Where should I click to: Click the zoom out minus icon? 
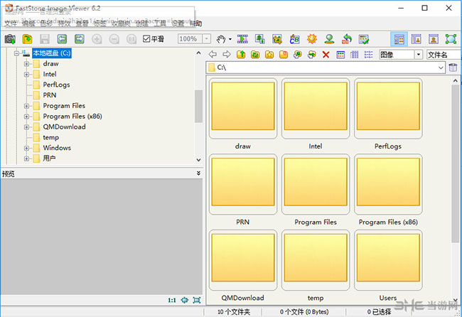[114, 39]
